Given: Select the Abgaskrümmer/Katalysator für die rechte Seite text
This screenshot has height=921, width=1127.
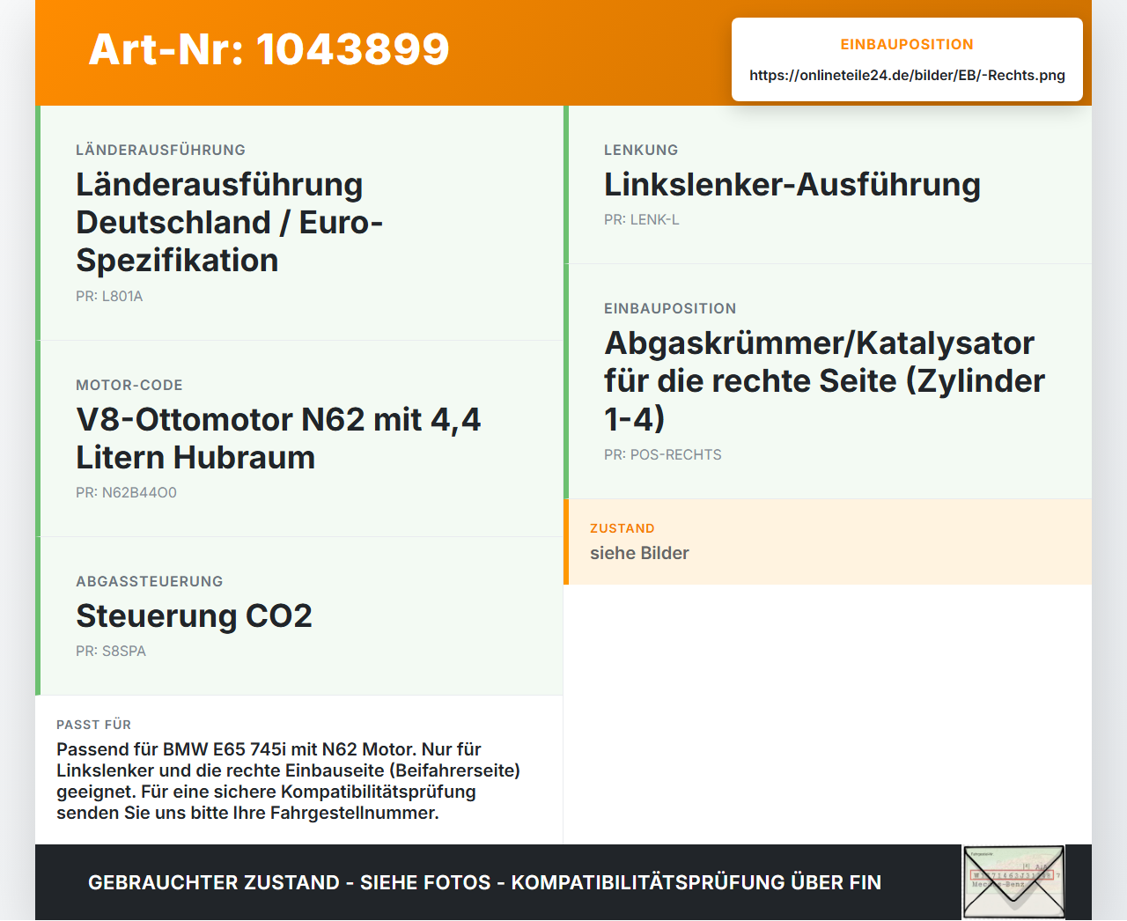Looking at the screenshot, I should (824, 380).
